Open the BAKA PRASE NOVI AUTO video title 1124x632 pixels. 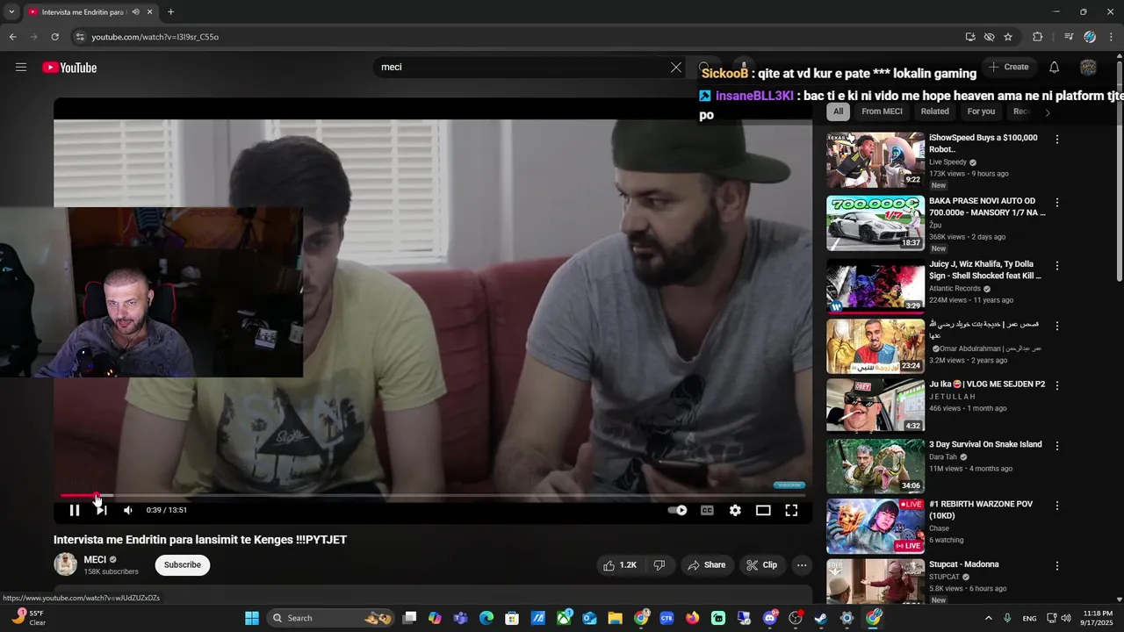pyautogui.click(x=987, y=206)
